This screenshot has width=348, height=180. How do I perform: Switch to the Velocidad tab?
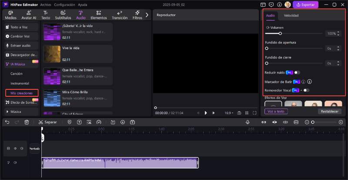[291, 15]
